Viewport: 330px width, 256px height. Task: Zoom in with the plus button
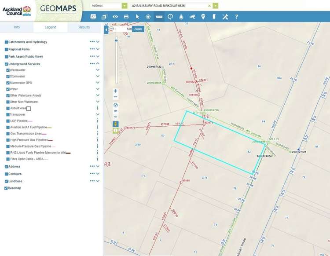coord(115,91)
